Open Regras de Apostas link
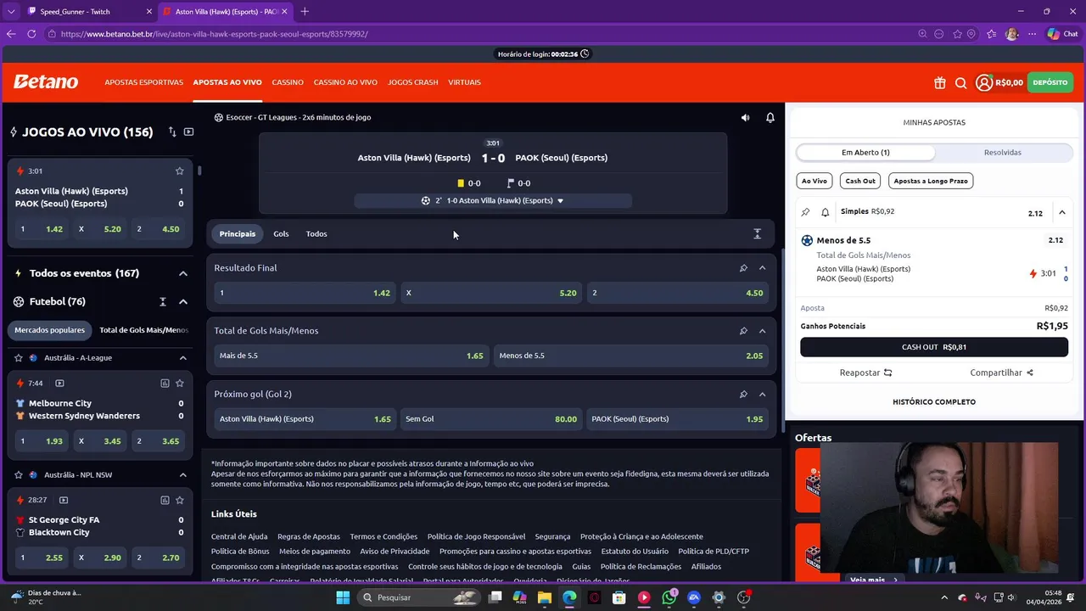Image resolution: width=1086 pixels, height=611 pixels. click(x=309, y=536)
